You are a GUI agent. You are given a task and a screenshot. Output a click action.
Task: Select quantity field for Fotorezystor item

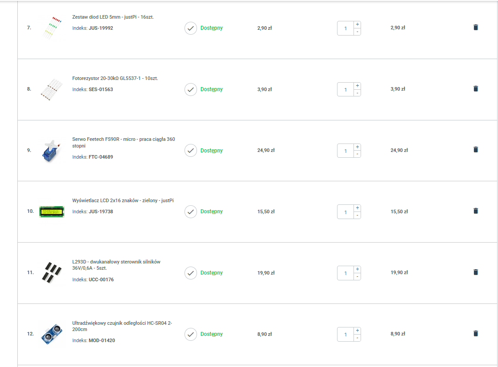[345, 89]
